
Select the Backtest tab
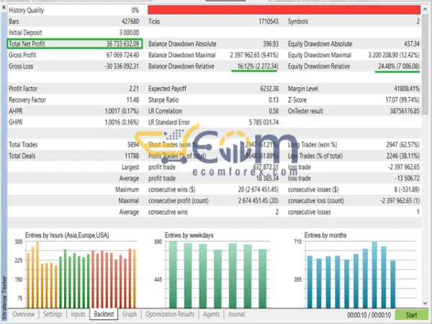tap(104, 314)
